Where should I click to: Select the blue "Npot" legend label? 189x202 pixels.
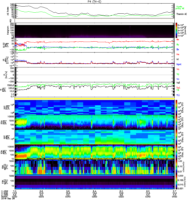(x=179, y=64)
